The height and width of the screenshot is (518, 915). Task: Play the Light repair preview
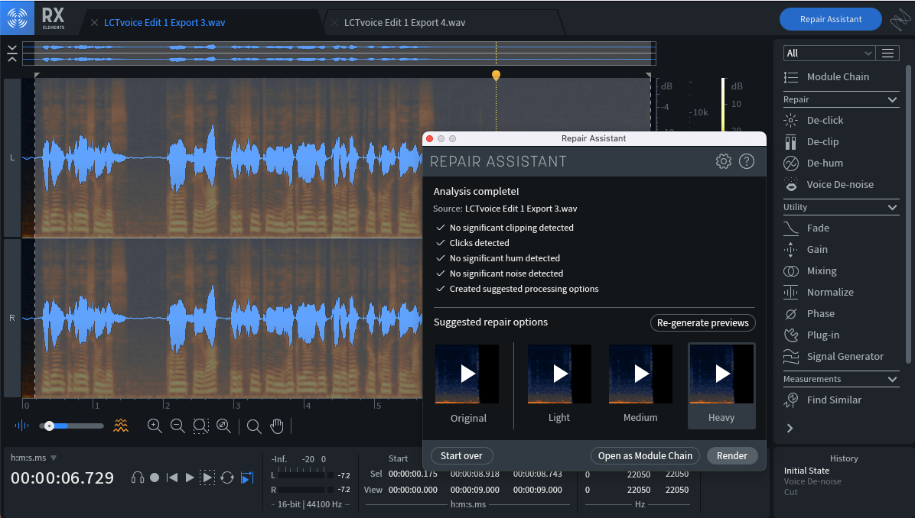(x=559, y=374)
